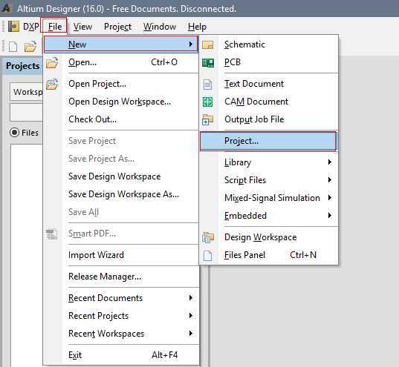Choose Import Wizard entry

pyautogui.click(x=121, y=255)
